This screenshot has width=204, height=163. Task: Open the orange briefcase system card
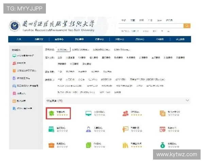(x=58, y=145)
